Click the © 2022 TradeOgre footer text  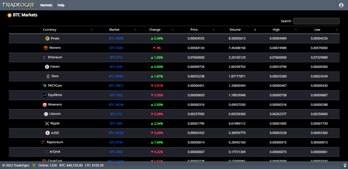16,165
